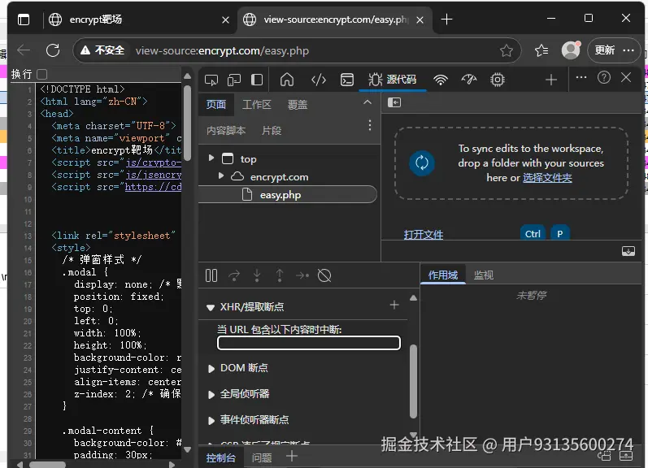Switch to the 覆盖 Overrides tab
The image size is (648, 468).
click(298, 105)
